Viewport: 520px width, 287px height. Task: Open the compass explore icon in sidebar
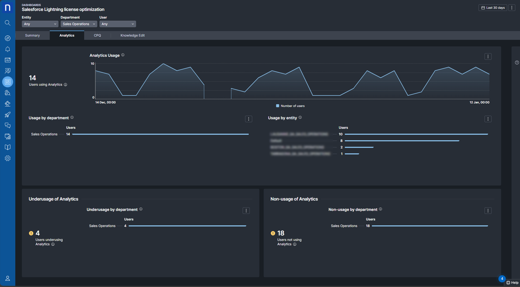8,38
